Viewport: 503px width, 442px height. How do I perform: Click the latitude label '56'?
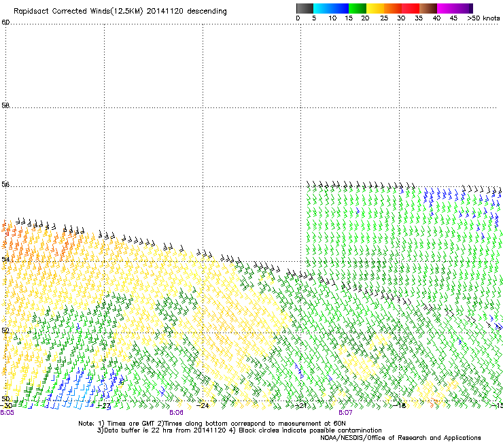pos(5,184)
